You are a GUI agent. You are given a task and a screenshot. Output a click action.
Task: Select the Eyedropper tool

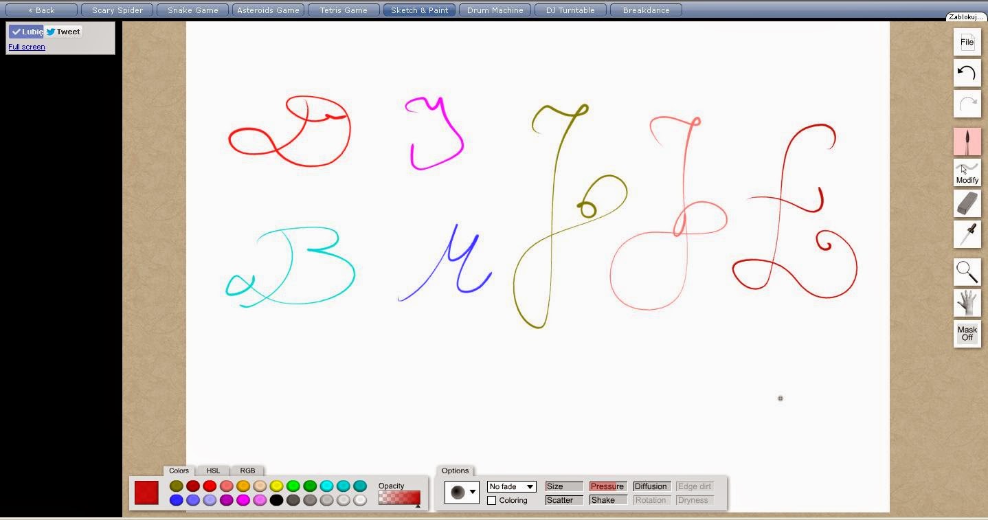(967, 235)
